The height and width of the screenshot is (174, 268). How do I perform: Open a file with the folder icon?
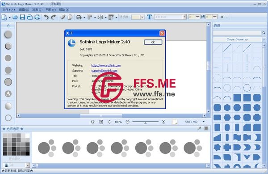[x=15, y=17]
